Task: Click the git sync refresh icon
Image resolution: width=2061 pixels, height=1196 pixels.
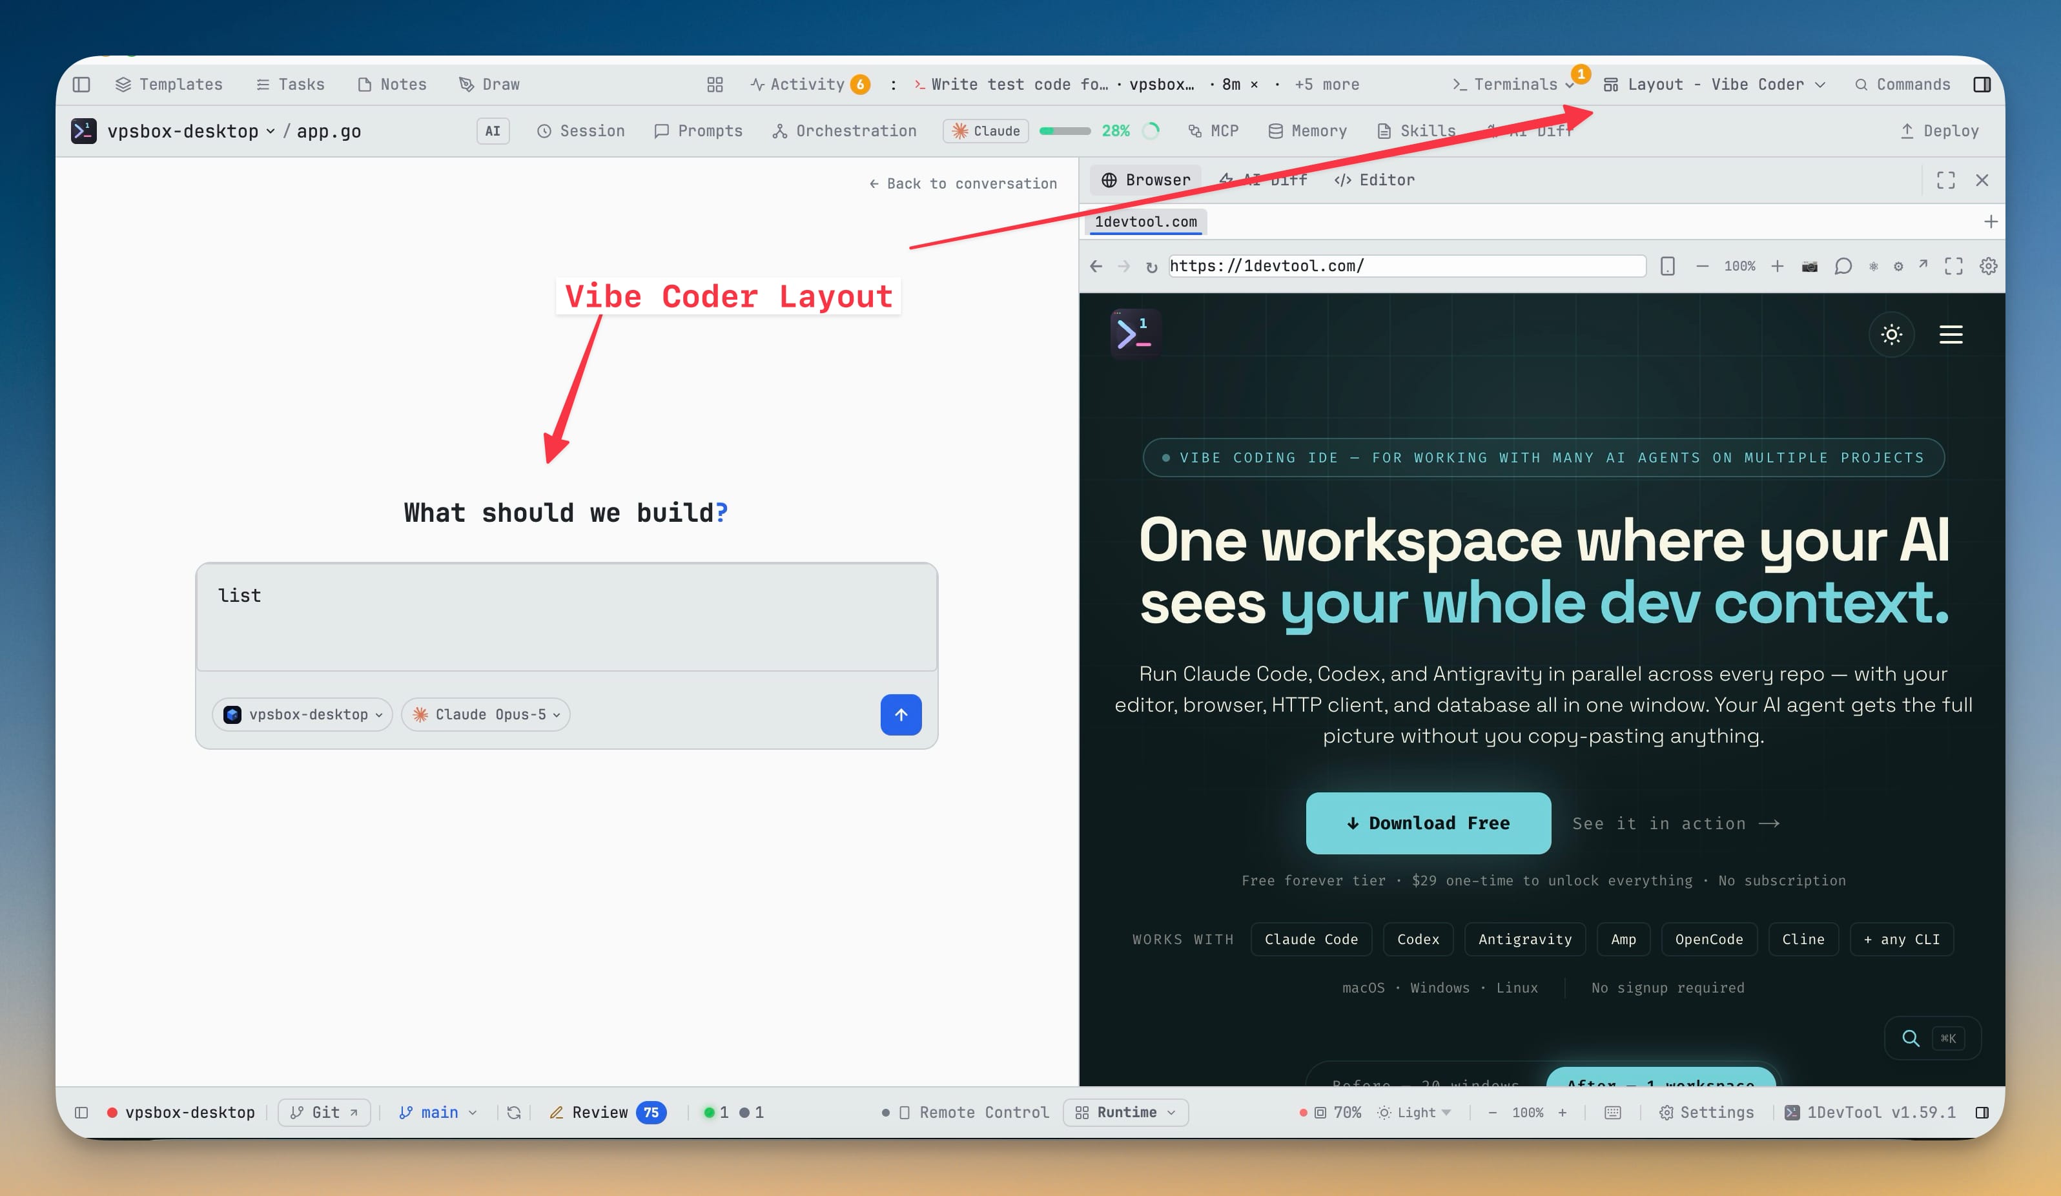Action: pyautogui.click(x=513, y=1113)
